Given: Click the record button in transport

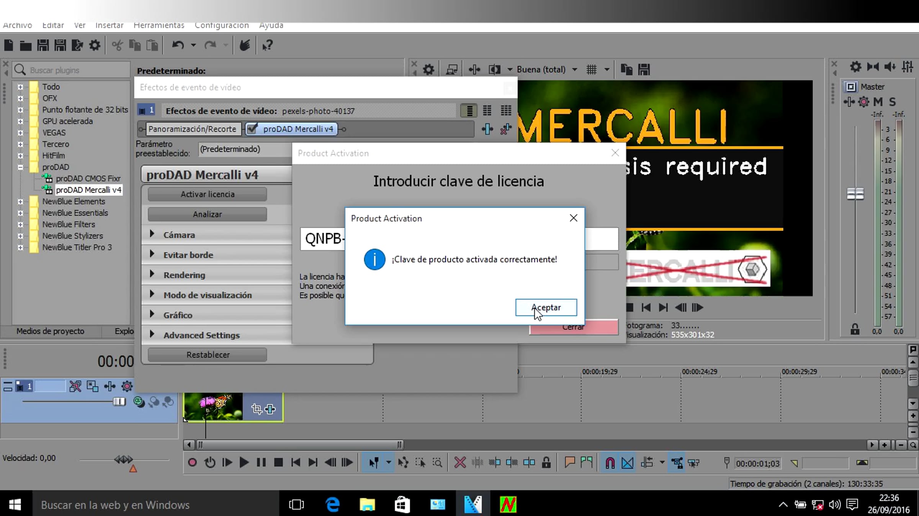Looking at the screenshot, I should pyautogui.click(x=192, y=463).
